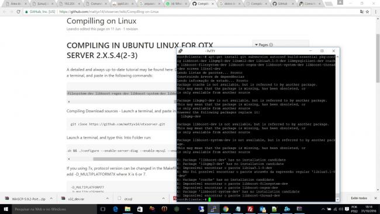Open the ot.sql downloaded file
380x214 pixels.
128,199
